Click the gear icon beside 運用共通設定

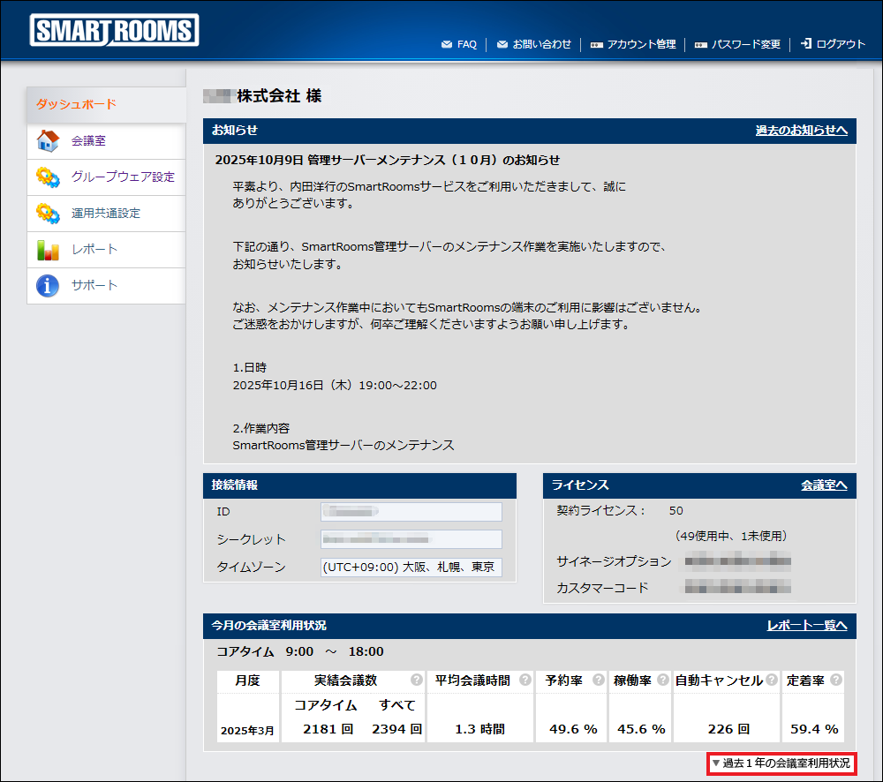tap(48, 214)
